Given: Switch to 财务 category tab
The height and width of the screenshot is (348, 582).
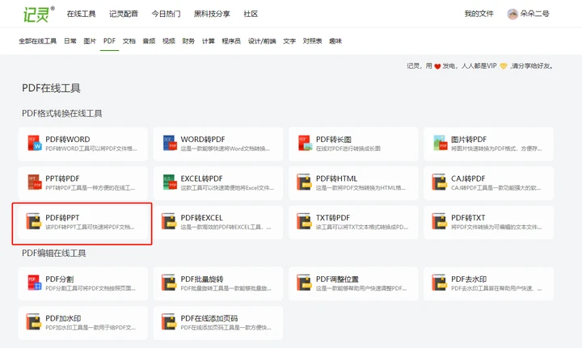Looking at the screenshot, I should 188,41.
